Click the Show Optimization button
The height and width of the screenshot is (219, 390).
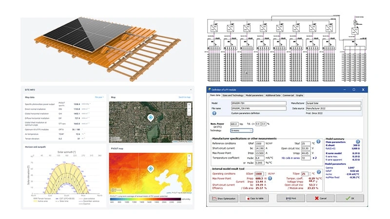(x=226, y=198)
